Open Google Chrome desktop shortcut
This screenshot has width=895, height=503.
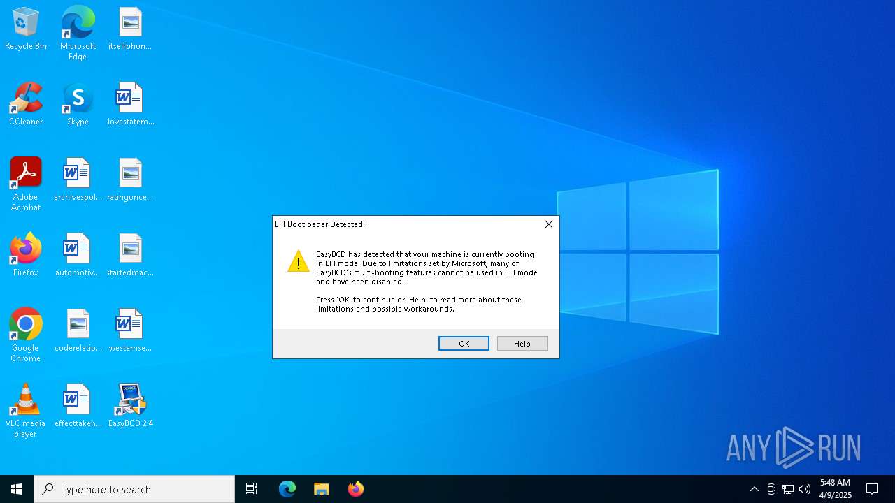tap(26, 335)
